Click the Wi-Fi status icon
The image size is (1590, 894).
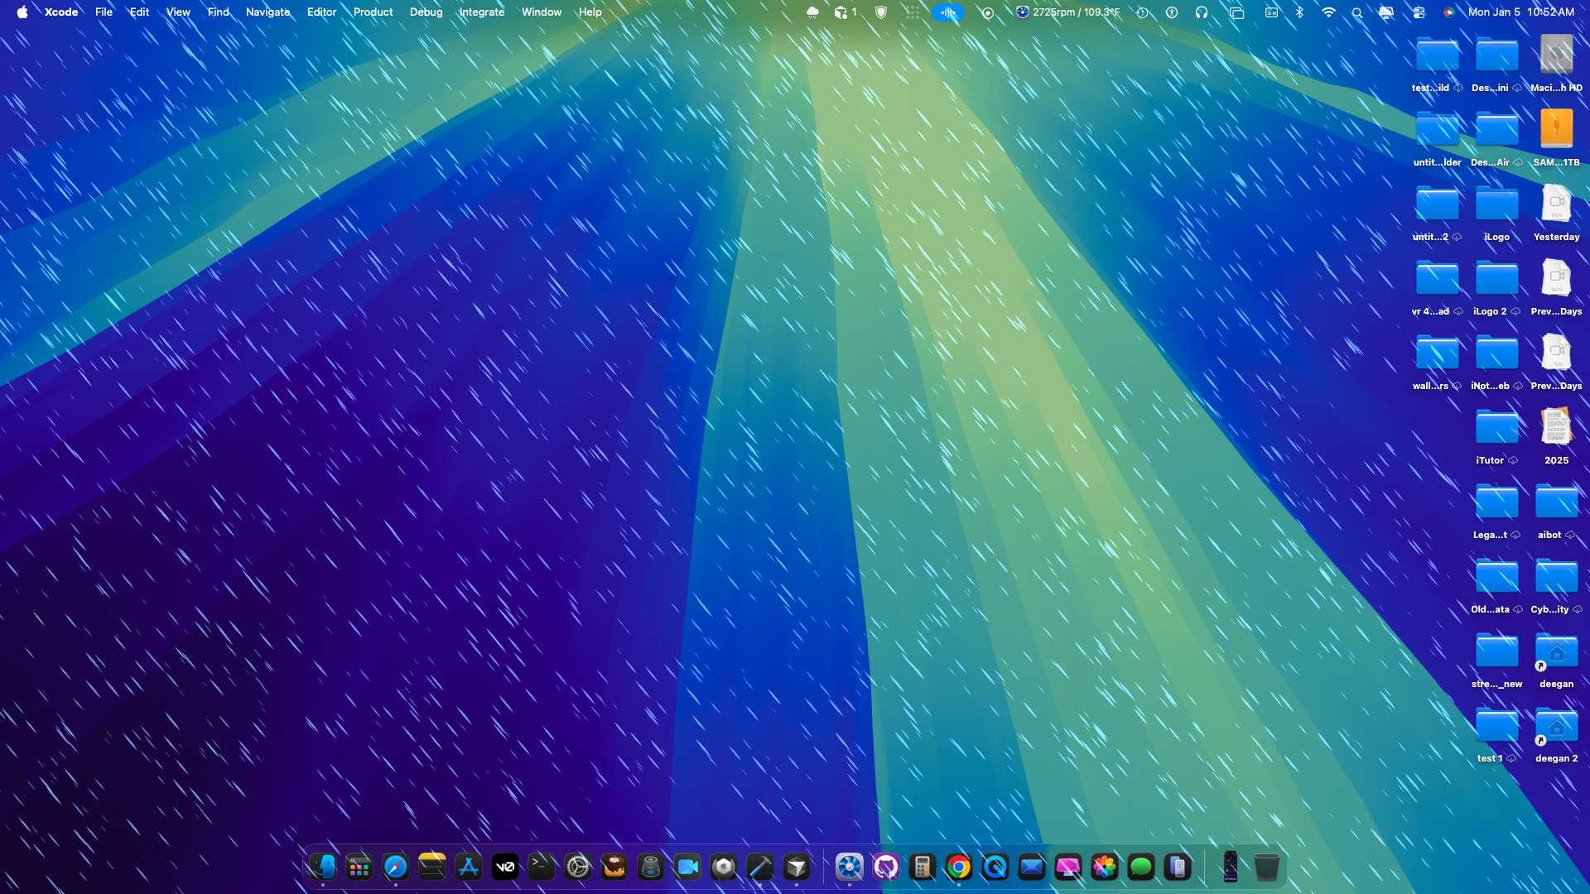(x=1328, y=12)
